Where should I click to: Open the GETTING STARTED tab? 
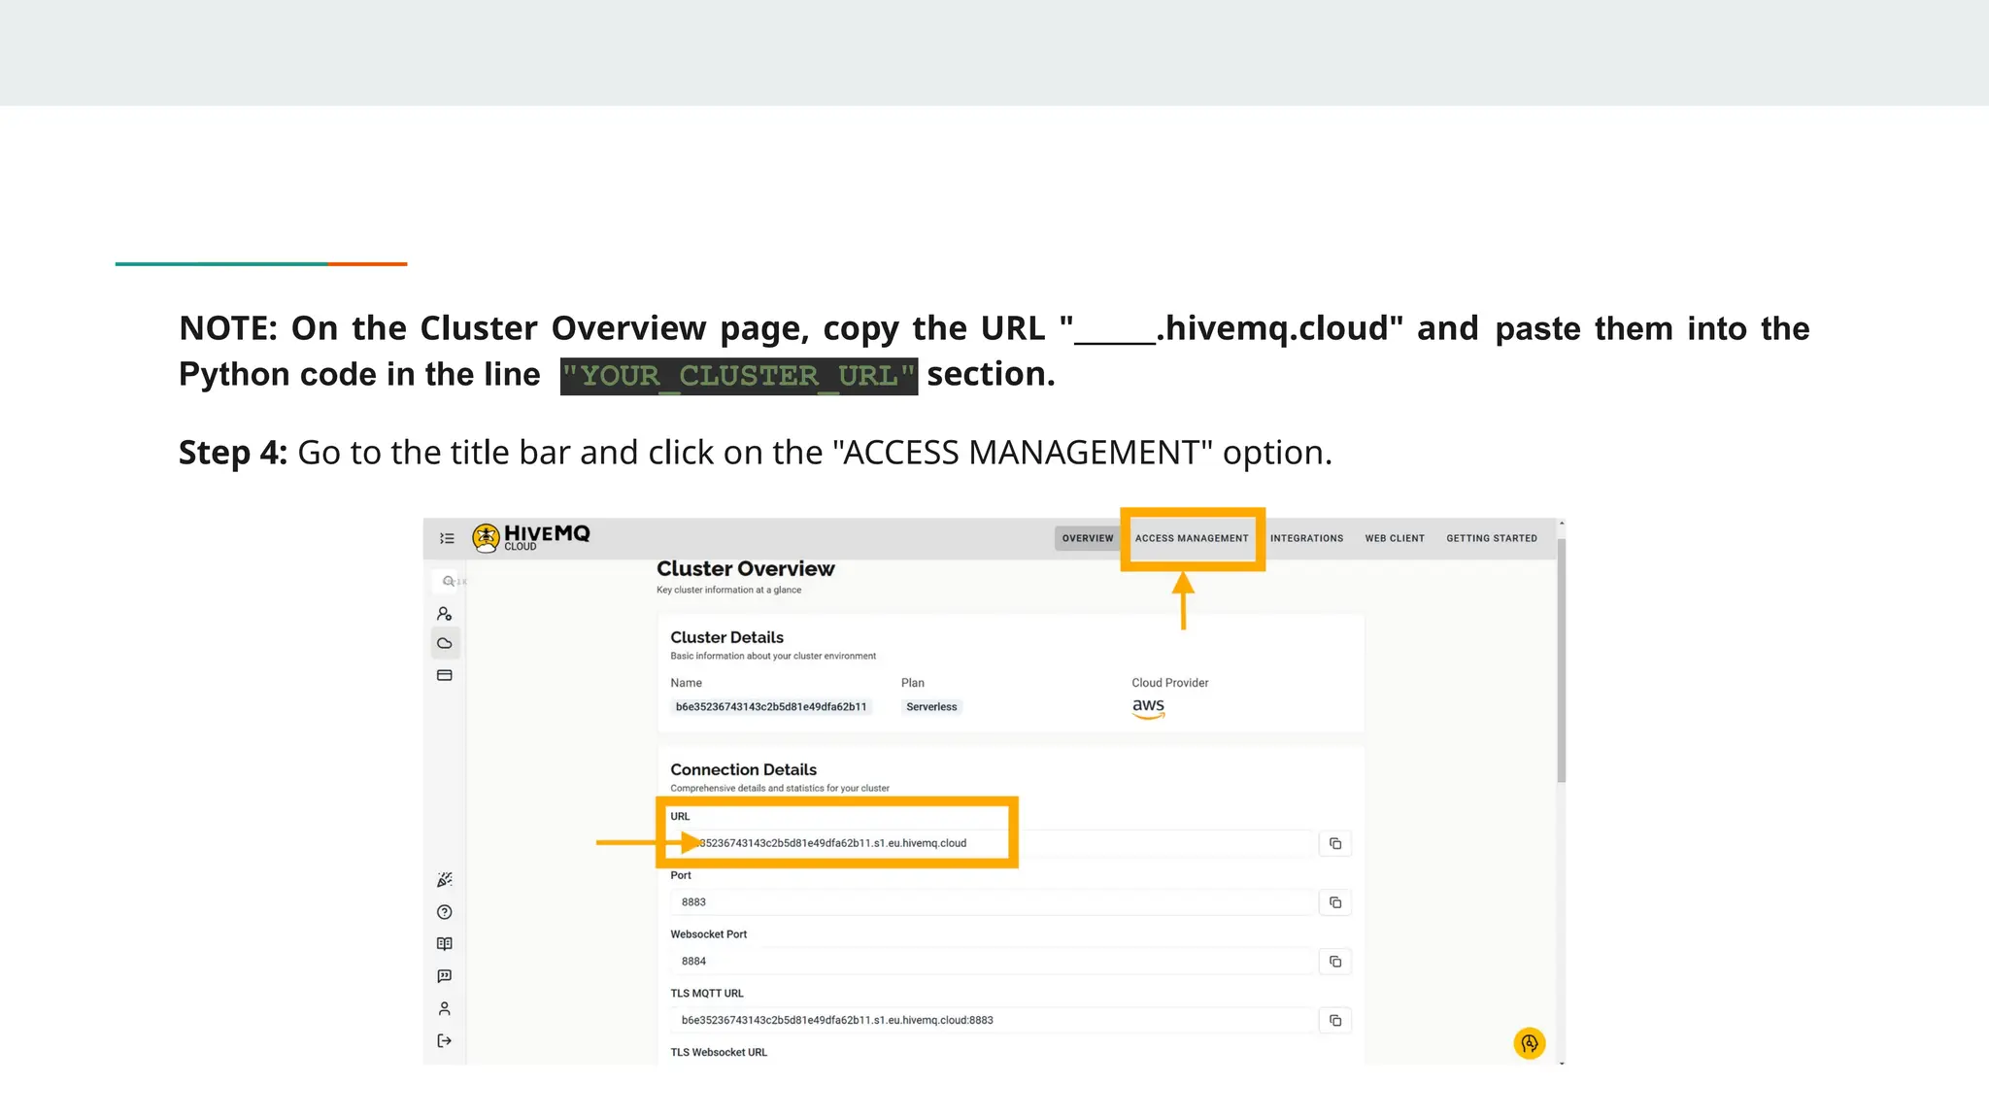point(1492,538)
